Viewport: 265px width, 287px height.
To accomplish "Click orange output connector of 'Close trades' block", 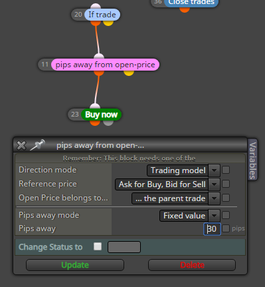I will (x=185, y=9).
